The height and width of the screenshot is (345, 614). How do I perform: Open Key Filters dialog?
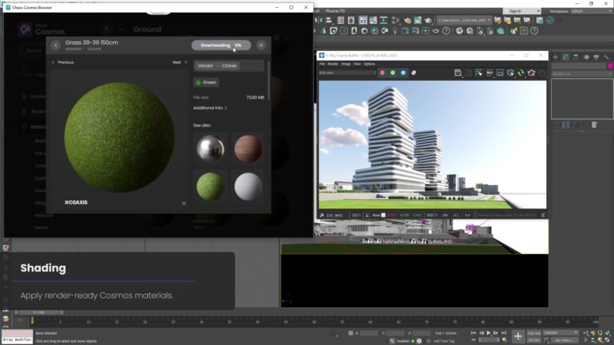(564, 340)
